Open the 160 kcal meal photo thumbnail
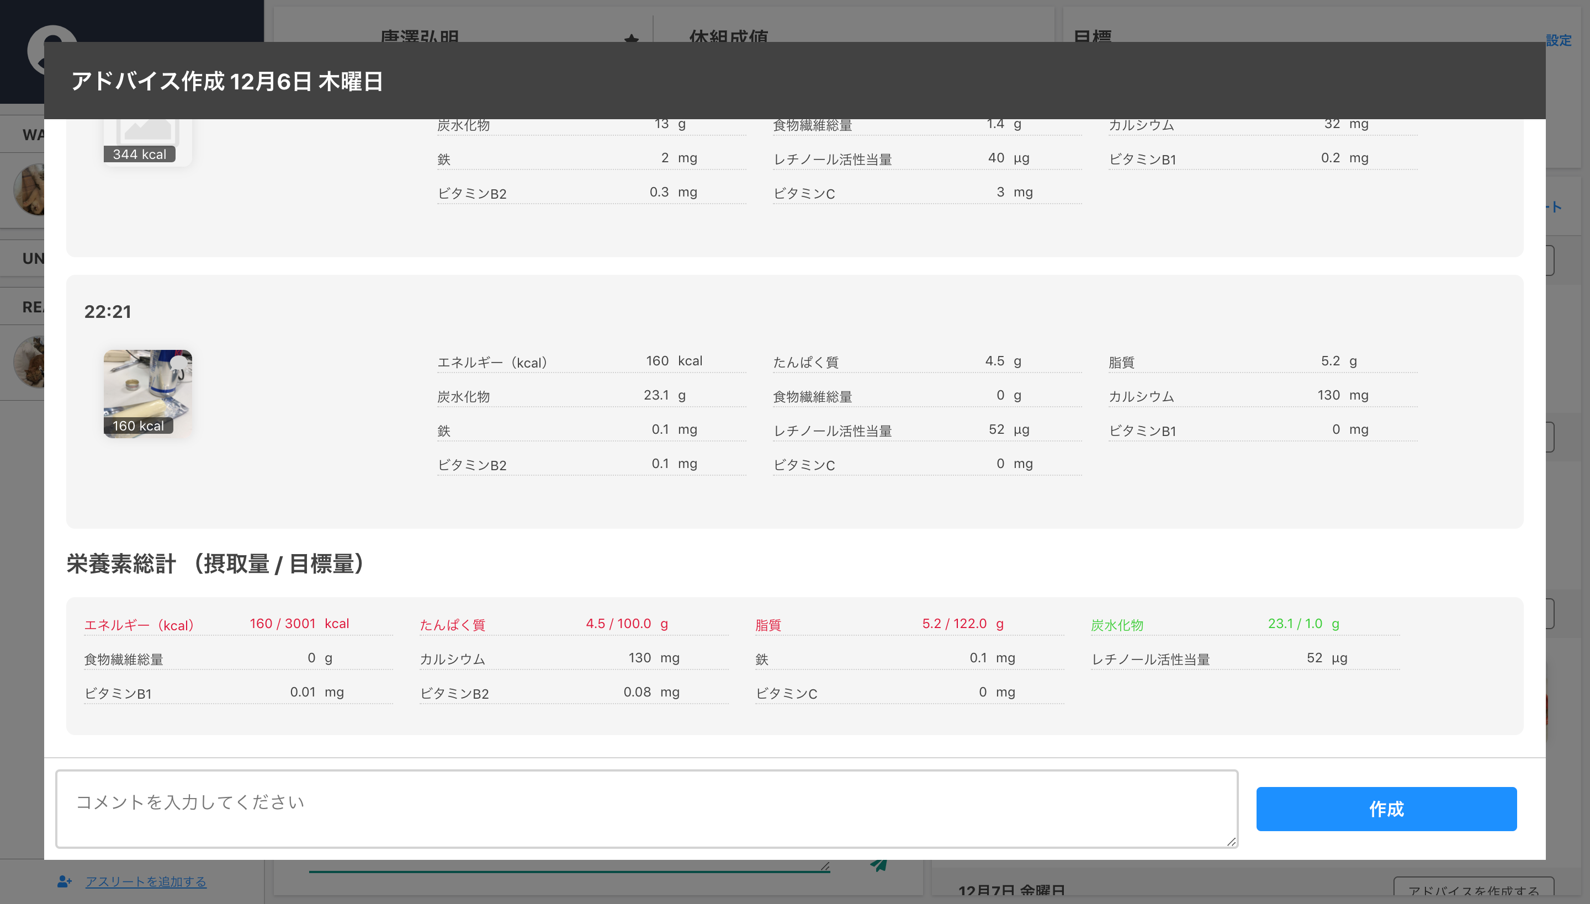Viewport: 1590px width, 904px height. (148, 393)
